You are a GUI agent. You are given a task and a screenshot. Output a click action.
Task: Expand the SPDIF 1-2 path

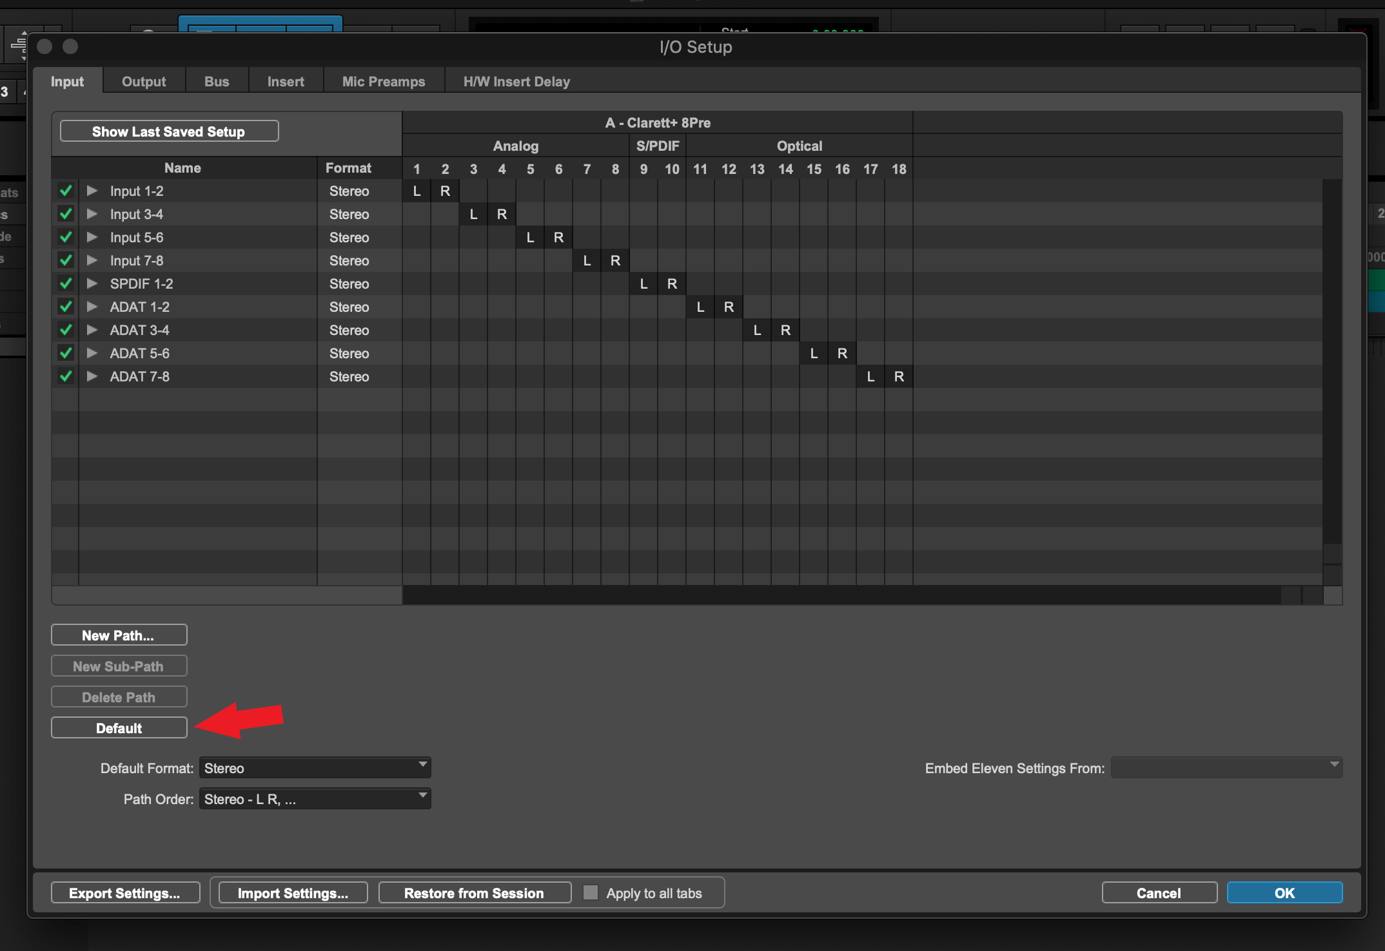(x=92, y=283)
